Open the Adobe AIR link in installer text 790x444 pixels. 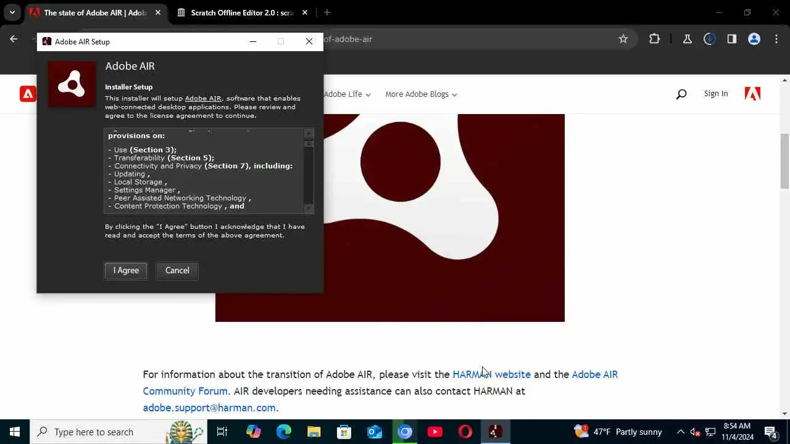point(203,98)
